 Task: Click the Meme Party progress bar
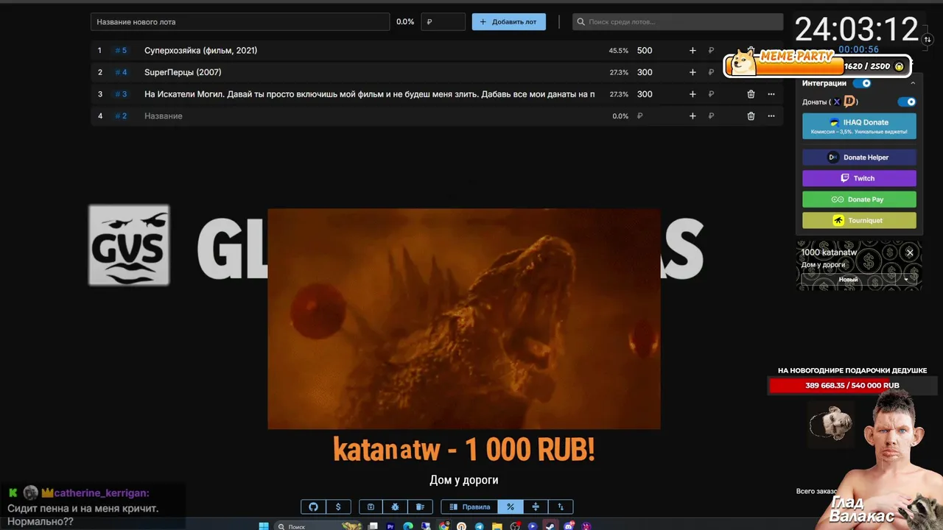pos(818,66)
